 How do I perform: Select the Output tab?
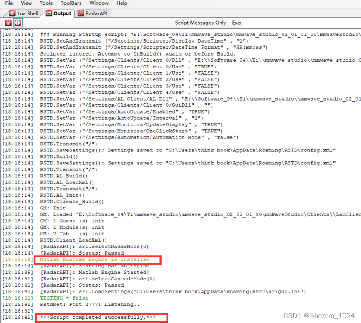click(x=59, y=13)
